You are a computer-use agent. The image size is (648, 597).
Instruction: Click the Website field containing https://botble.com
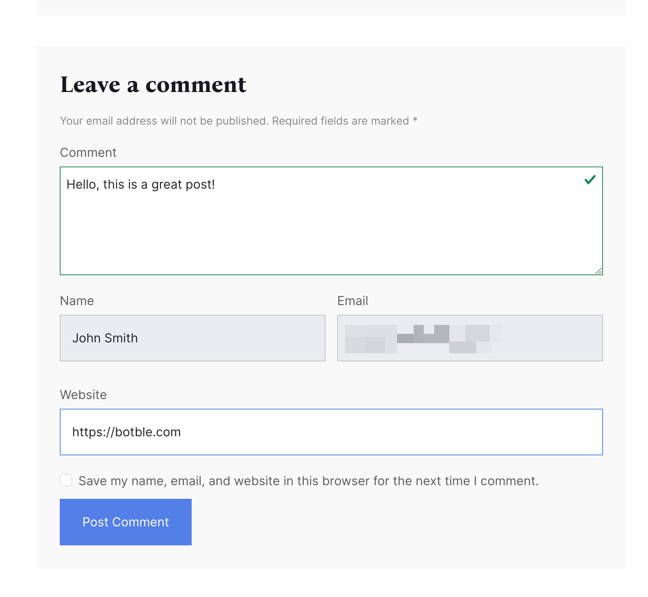tap(330, 432)
